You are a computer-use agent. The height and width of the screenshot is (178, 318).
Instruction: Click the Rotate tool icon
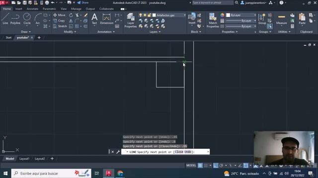point(71,15)
